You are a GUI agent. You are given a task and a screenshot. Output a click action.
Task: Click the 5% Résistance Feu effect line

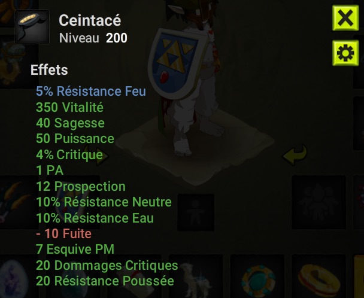pos(91,91)
